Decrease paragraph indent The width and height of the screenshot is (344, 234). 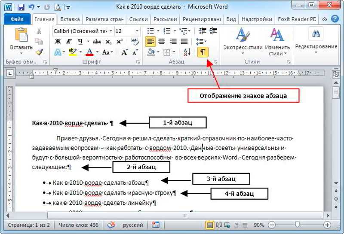click(202, 30)
